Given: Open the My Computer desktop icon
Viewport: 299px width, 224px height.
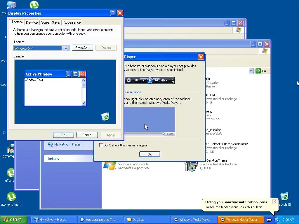Looking at the screenshot, I should [11, 5].
